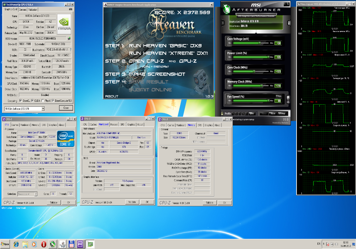Open the Graphics tab in right CPU-Z window
The height and width of the screenshot is (249, 356).
209,125
